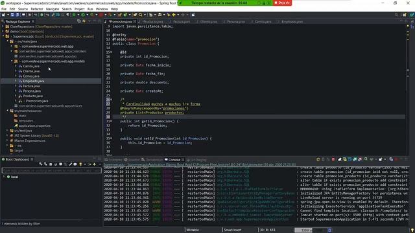Click the Save All toolbar icon

tap(18, 15)
